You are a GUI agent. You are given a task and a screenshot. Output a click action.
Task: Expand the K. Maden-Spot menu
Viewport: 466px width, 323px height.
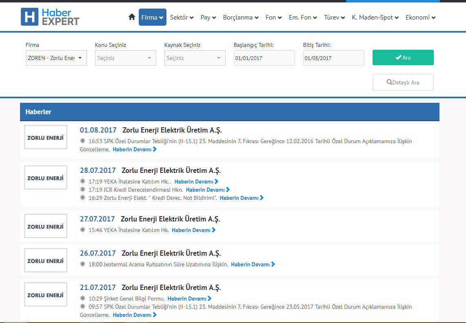[375, 18]
